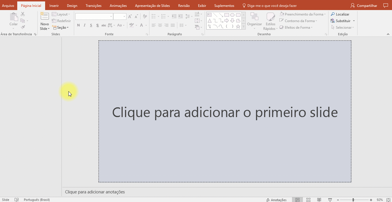This screenshot has height=202, width=392.
Task: Toggle italic I formatting
Action: 84,25
